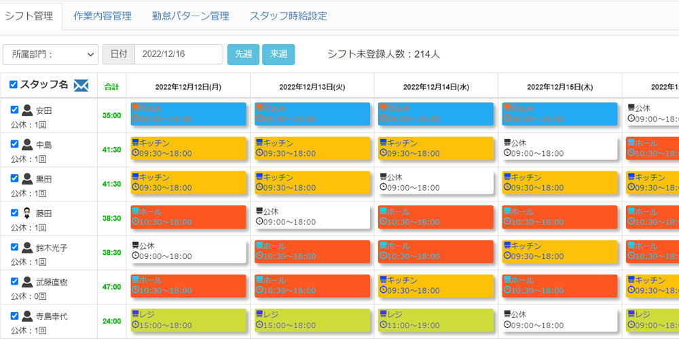This screenshot has height=339, width=679.
Task: Click the 日付 label next to date field
Action: tap(119, 54)
